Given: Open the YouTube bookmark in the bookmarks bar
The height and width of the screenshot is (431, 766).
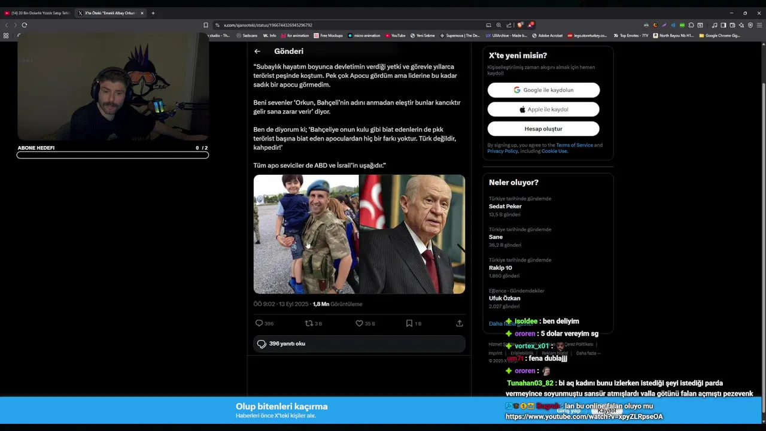Looking at the screenshot, I should pos(395,35).
